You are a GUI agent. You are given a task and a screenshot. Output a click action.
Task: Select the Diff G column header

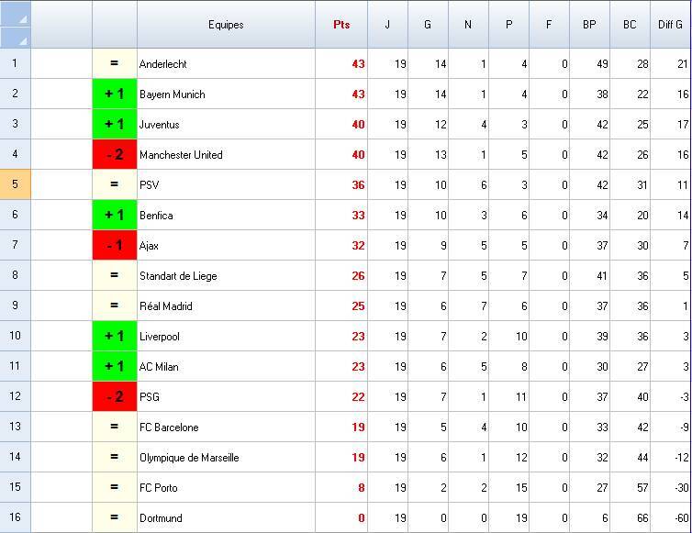pos(670,25)
